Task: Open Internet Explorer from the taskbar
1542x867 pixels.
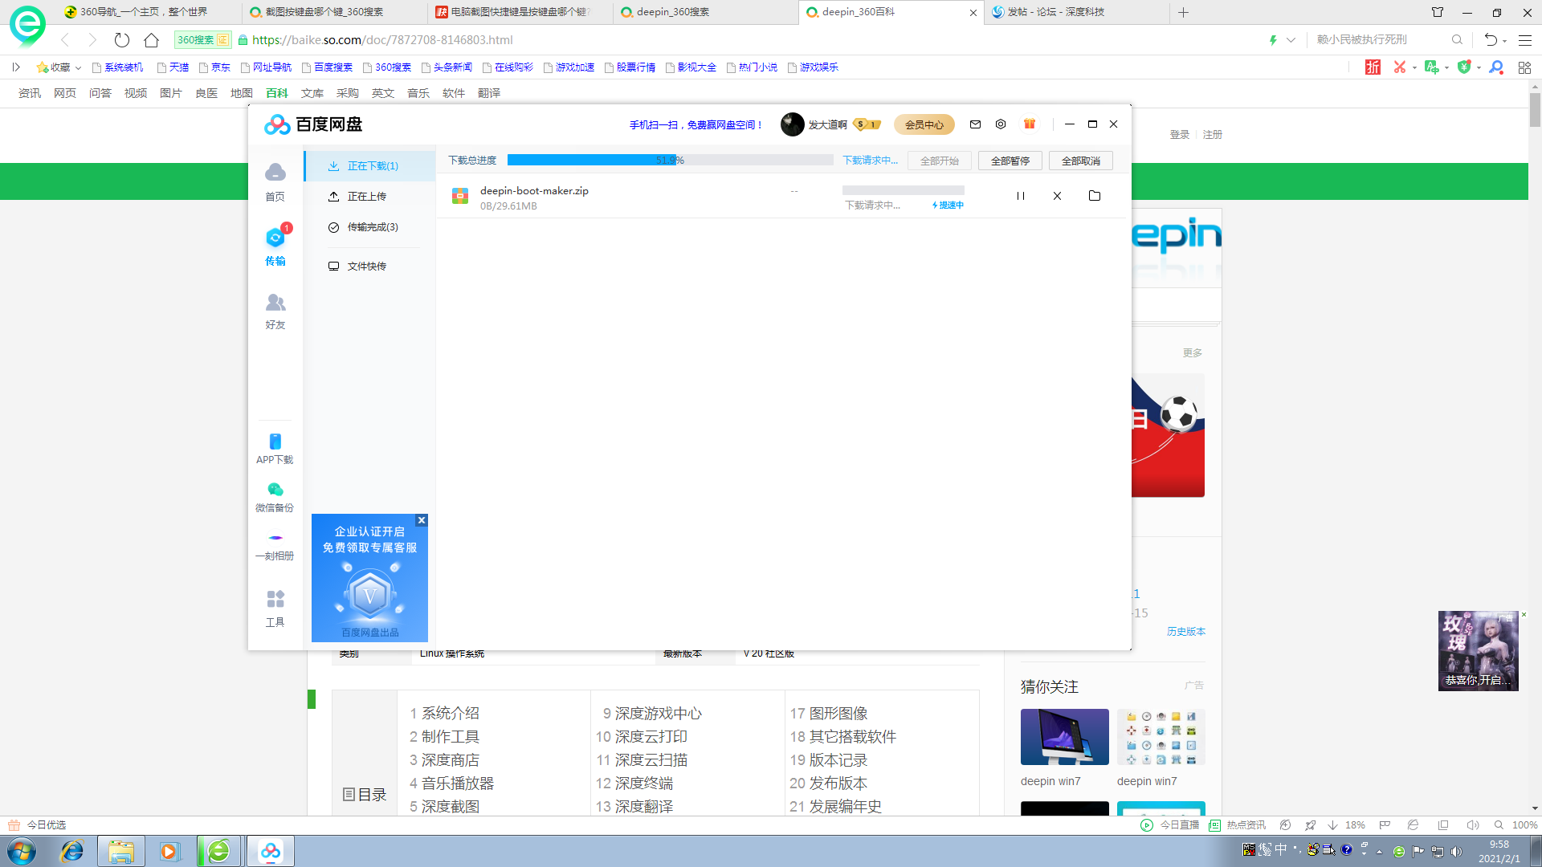Action: point(72,851)
